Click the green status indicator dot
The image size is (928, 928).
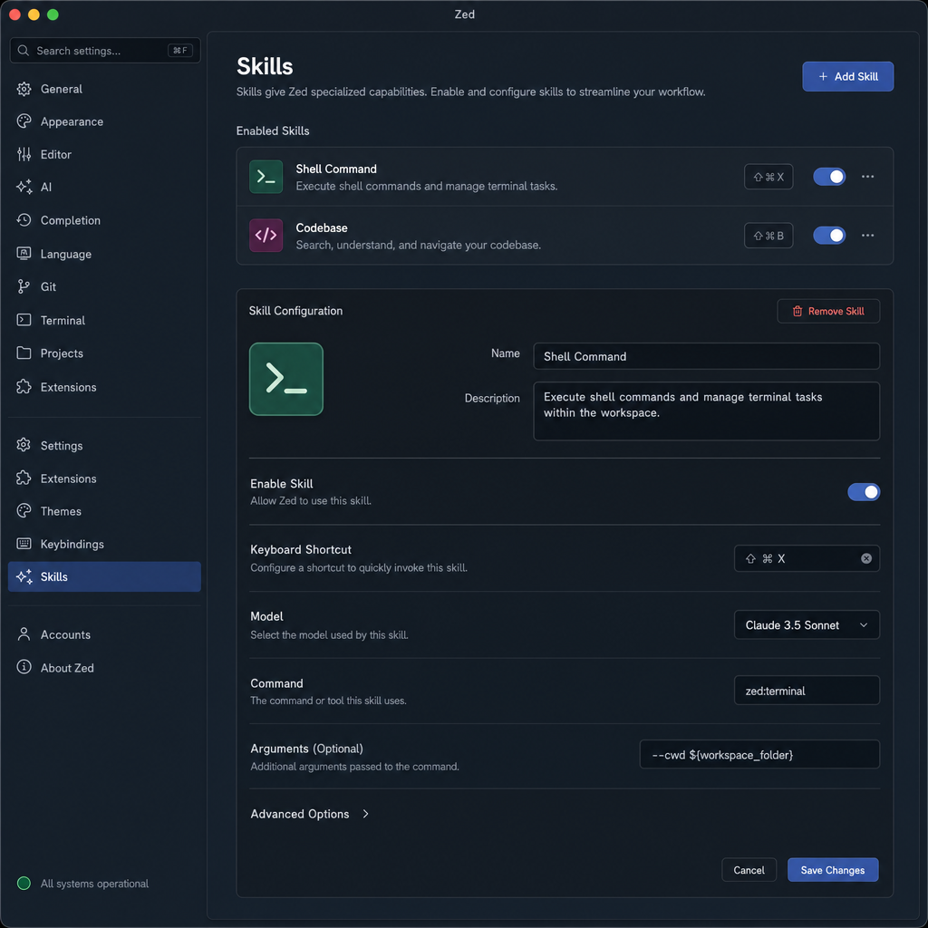[24, 883]
